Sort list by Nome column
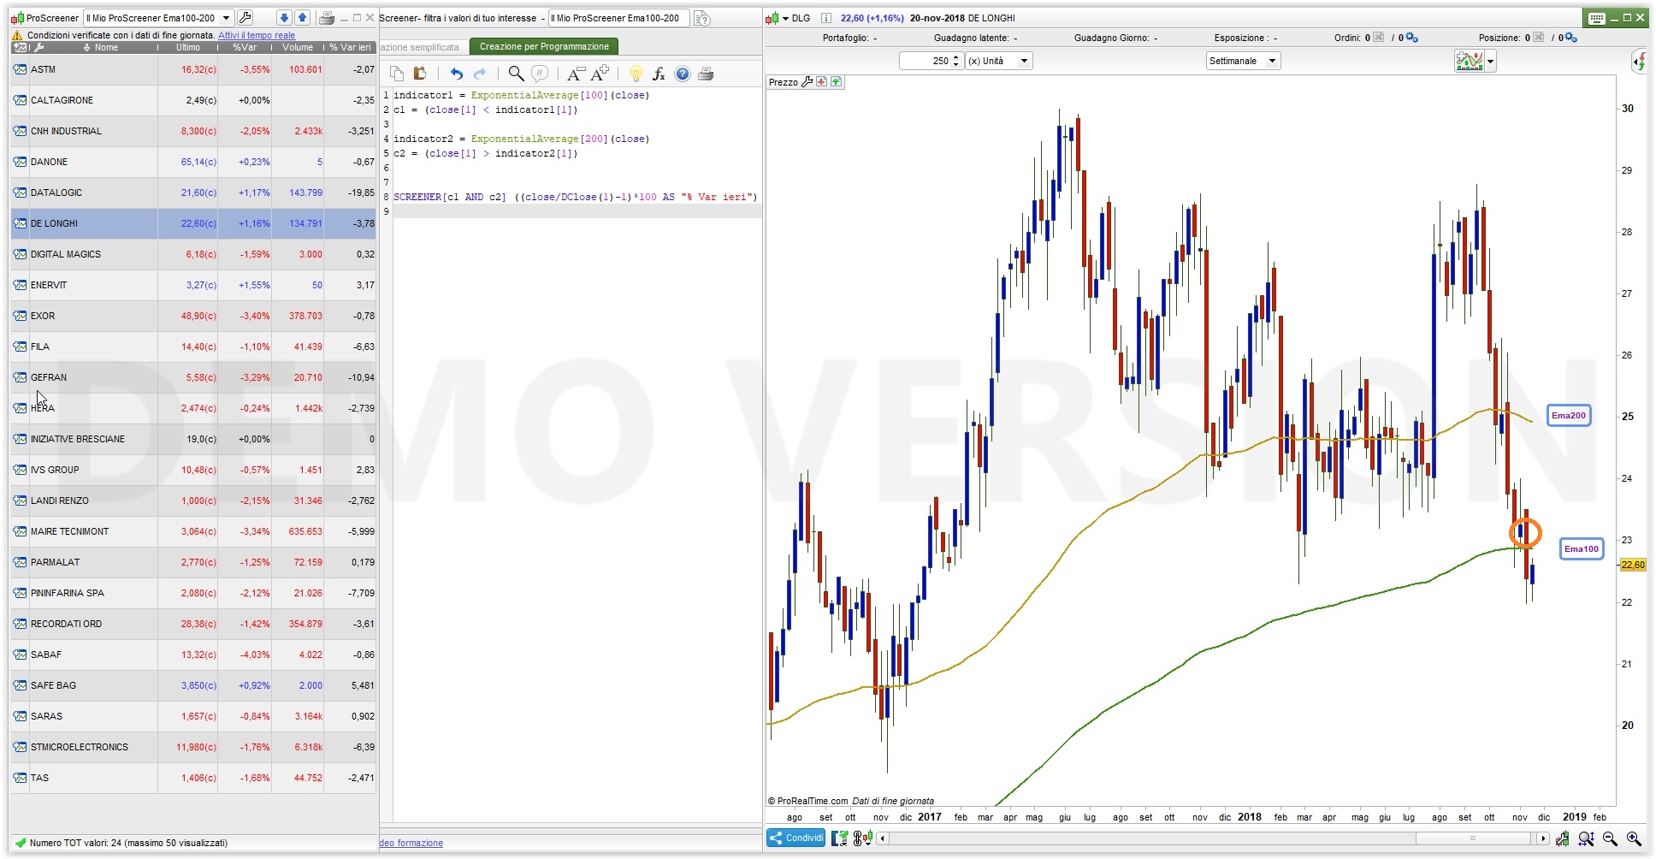Image resolution: width=1656 pixels, height=859 pixels. (106, 47)
